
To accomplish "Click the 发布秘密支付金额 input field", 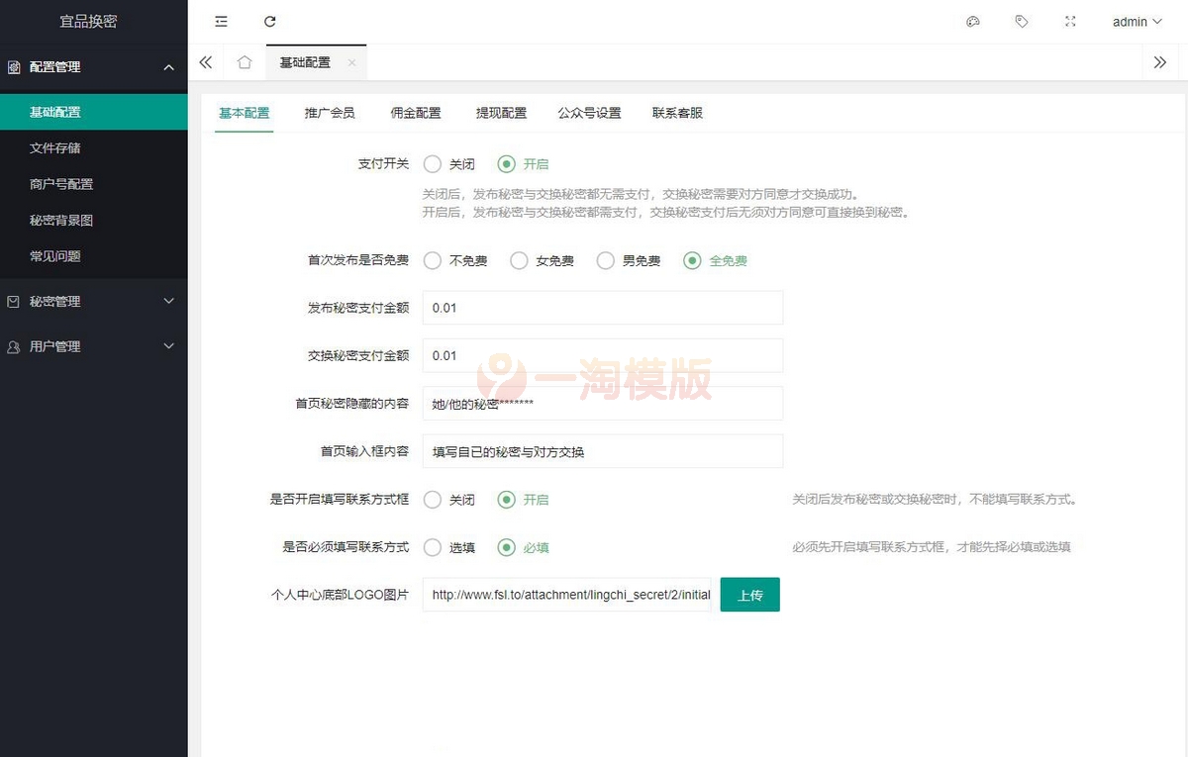I will click(x=602, y=308).
